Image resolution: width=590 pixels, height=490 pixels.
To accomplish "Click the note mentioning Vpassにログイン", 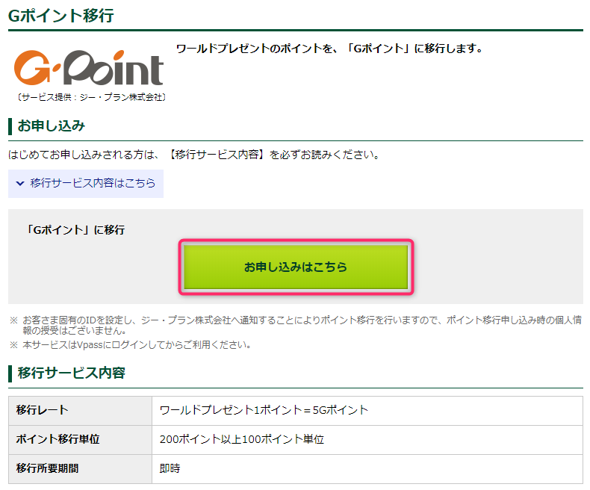I will (x=137, y=345).
